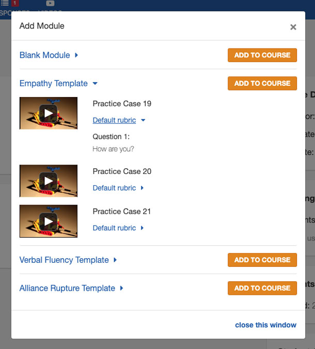The width and height of the screenshot is (315, 349).
Task: Close the Add Module dialog with X
Action: 293,27
